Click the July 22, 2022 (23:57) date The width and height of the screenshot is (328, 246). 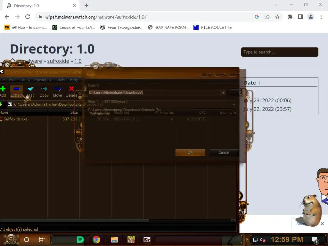(x=267, y=109)
